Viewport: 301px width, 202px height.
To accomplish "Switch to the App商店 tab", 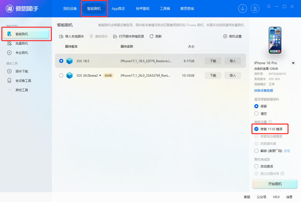I will coord(118,9).
